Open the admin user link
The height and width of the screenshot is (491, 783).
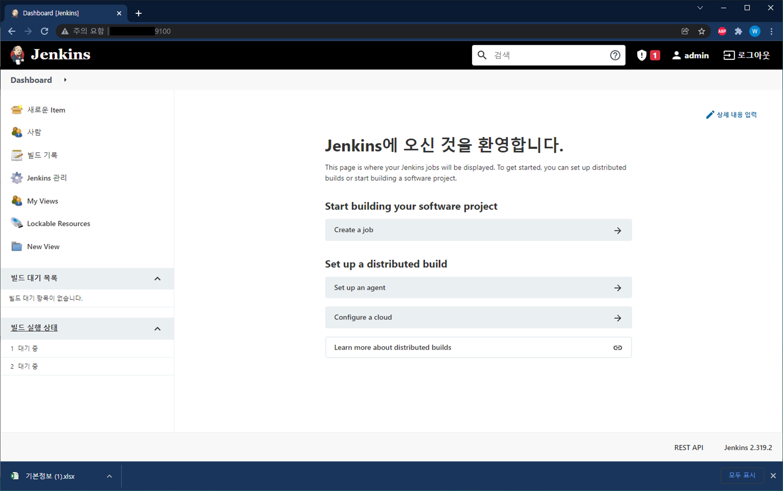(690, 56)
